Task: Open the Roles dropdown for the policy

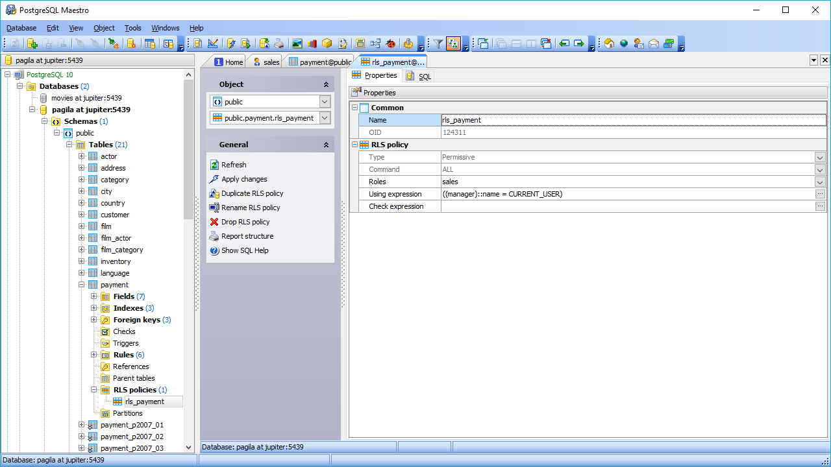Action: (820, 182)
